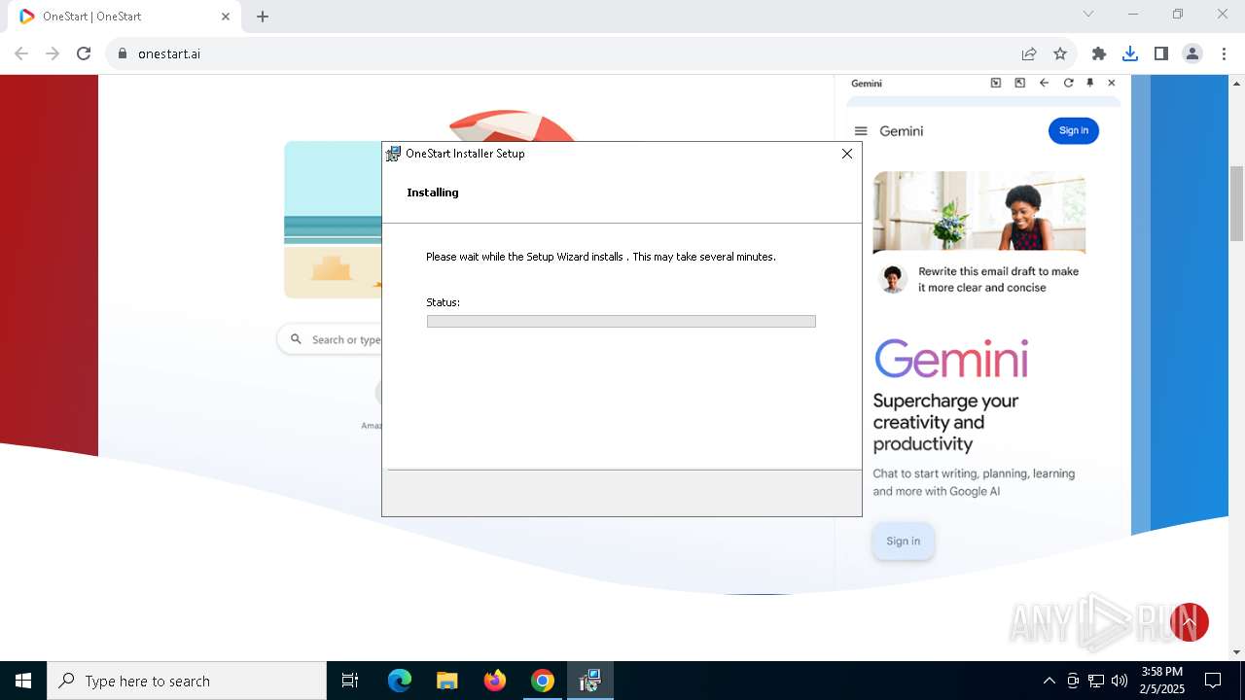This screenshot has width=1245, height=700.
Task: Click the red scroll-to-top button
Action: pyautogui.click(x=1189, y=622)
